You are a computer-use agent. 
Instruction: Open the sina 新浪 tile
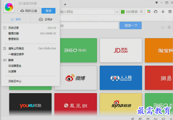tap(121, 104)
